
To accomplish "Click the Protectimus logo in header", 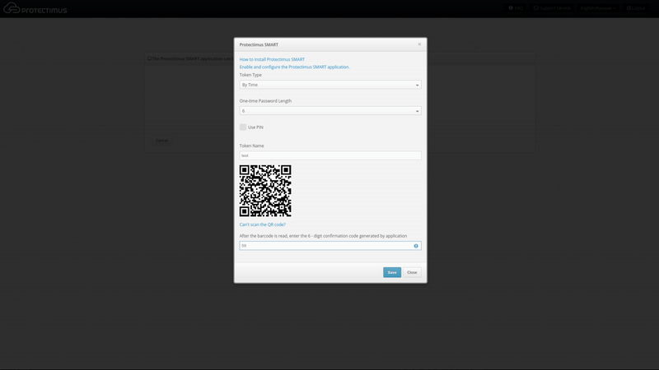I will coord(35,8).
